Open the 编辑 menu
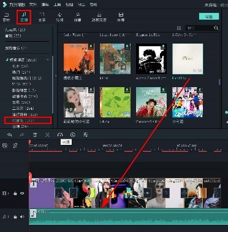The image size is (228, 232). [45, 4]
